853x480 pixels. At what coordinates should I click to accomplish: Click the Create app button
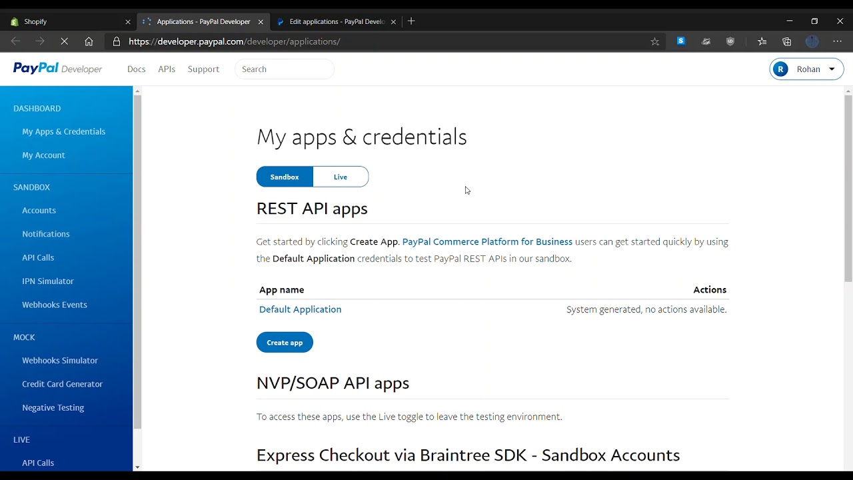(x=285, y=343)
